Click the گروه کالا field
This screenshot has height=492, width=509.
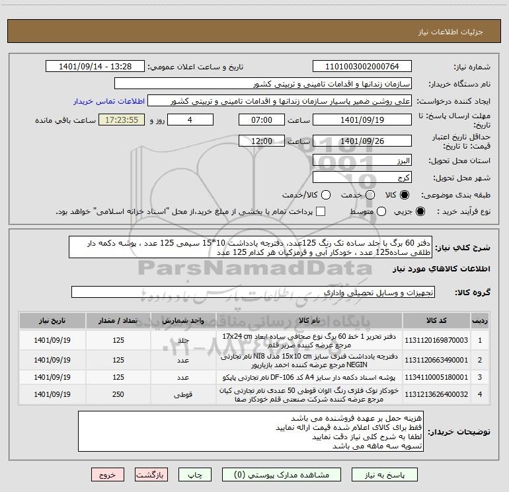[x=253, y=292]
